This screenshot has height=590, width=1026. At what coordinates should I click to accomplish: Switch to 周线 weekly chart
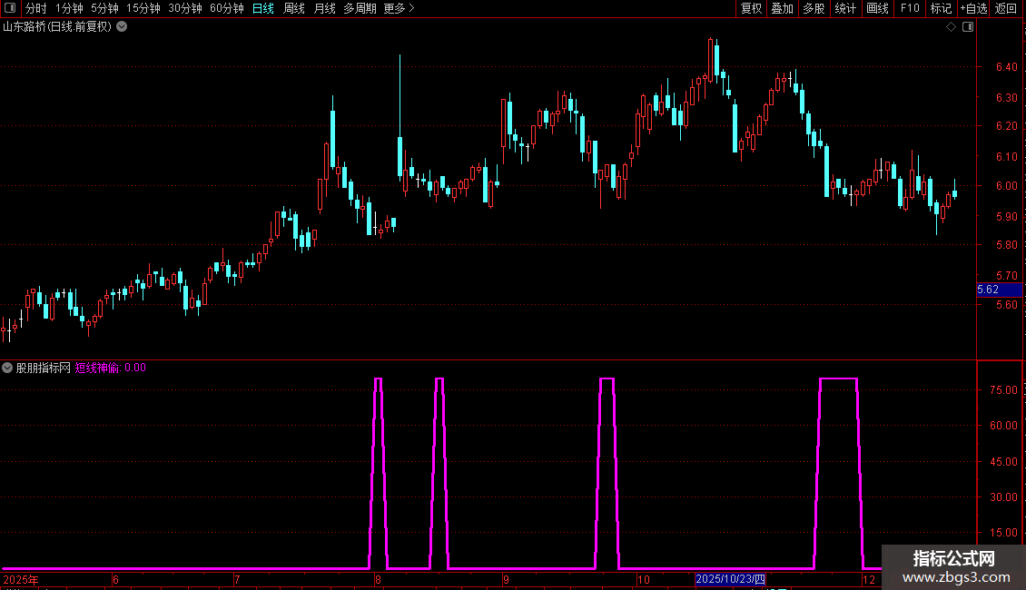coord(294,8)
